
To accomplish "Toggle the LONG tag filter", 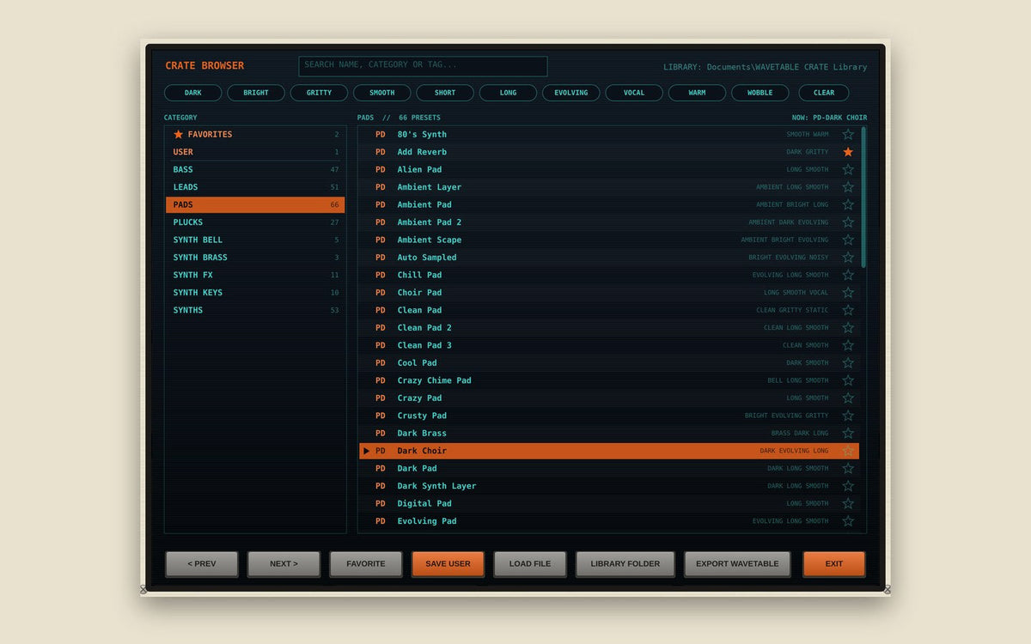I will 508,93.
